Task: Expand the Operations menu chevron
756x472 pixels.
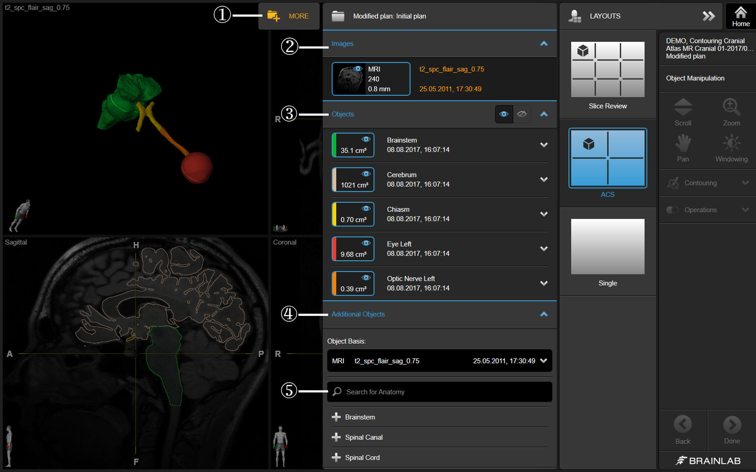Action: pos(746,210)
